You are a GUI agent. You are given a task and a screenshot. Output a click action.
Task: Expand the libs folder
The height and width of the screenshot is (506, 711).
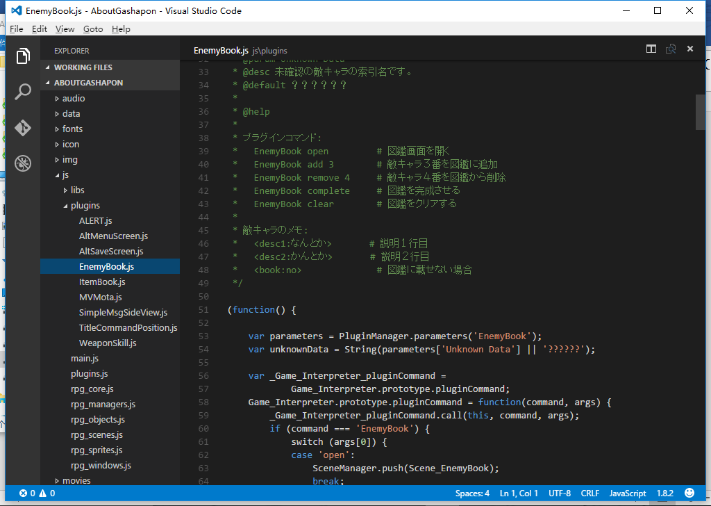click(x=65, y=190)
